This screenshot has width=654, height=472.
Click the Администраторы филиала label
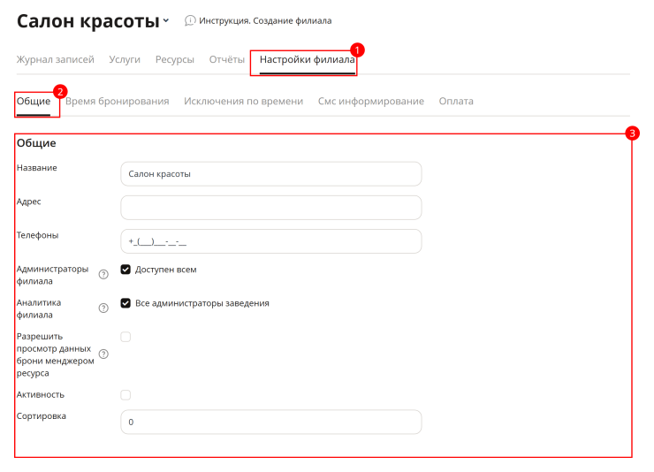coord(52,275)
